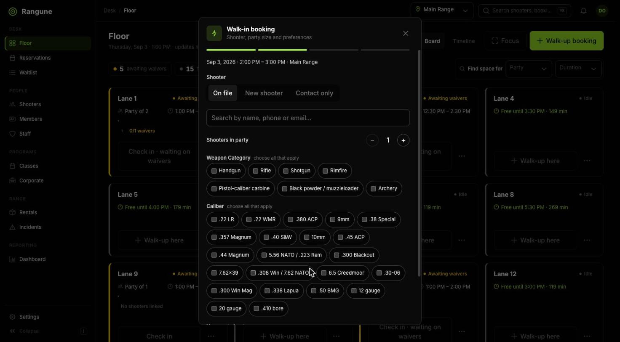Select .410 bore caliber
Image resolution: width=620 pixels, height=342 pixels.
coord(269,308)
